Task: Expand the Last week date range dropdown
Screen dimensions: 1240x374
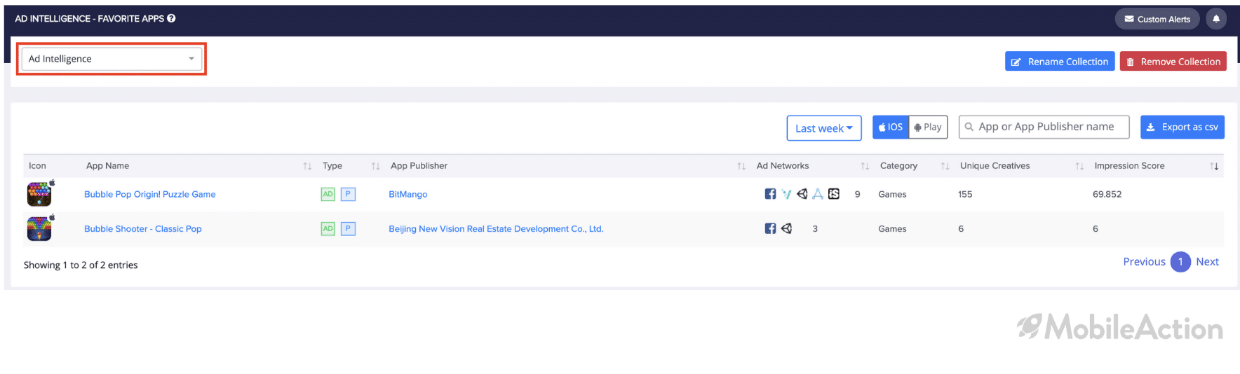Action: 824,128
